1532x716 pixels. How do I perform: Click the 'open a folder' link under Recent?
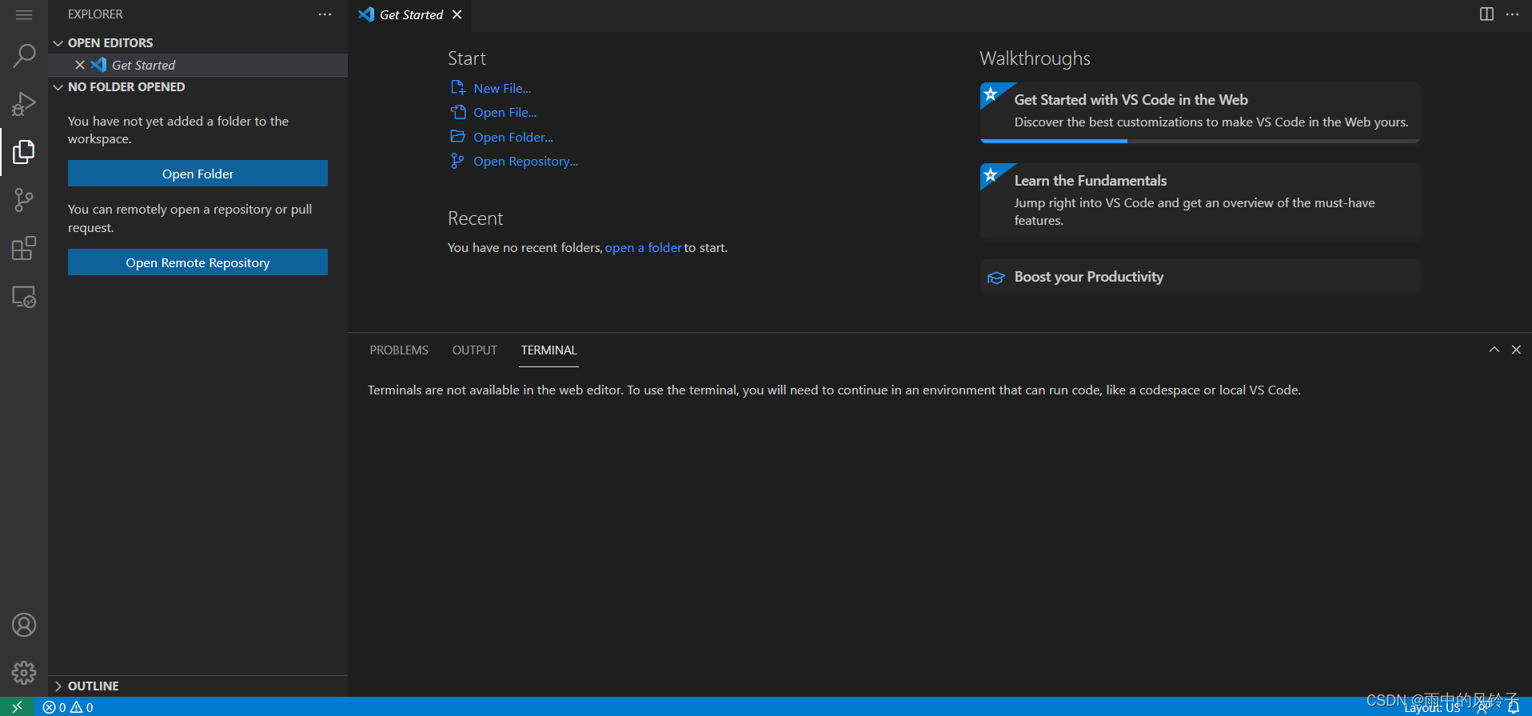click(643, 248)
